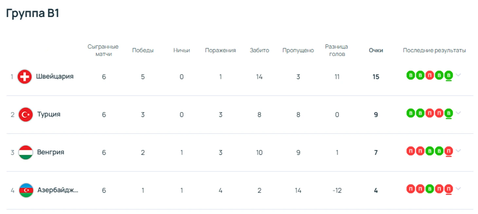Viewport: 478px width, 214px height.
Task: Click the Последние результаты column header
Action: pos(434,50)
